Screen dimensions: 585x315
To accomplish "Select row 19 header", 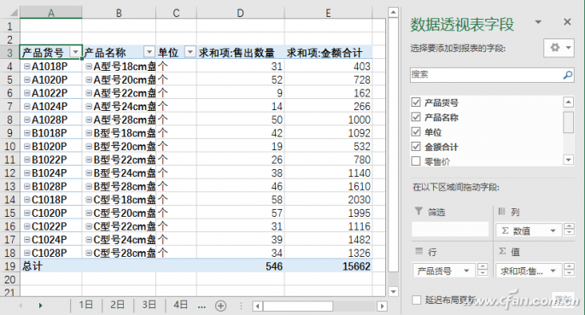I will point(9,266).
